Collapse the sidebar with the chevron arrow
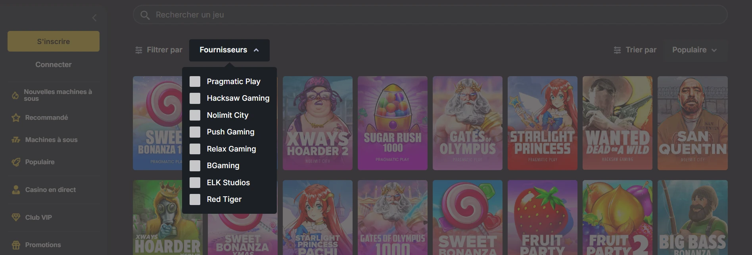Screen dimensions: 752x255 94,18
